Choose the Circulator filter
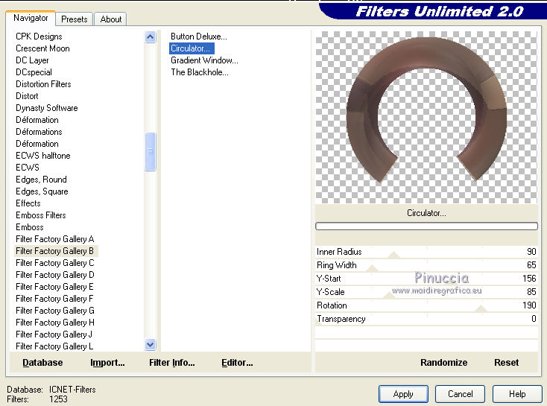The width and height of the screenshot is (547, 406). point(192,48)
